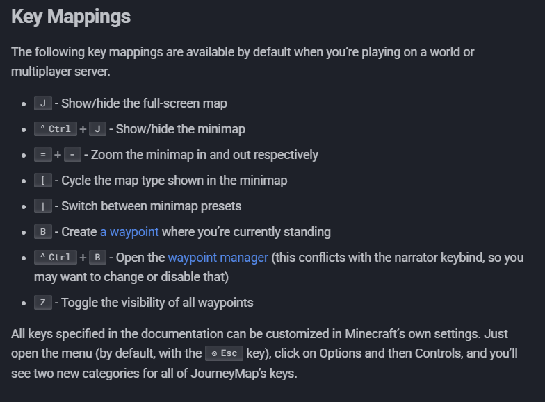Follow the "waypoint manager" hyperlink
The height and width of the screenshot is (402, 545).
pos(218,258)
